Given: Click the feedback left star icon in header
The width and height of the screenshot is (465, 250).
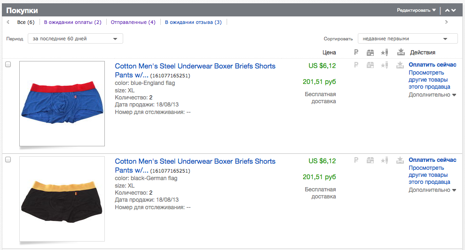Looking at the screenshot, I should tap(385, 53).
